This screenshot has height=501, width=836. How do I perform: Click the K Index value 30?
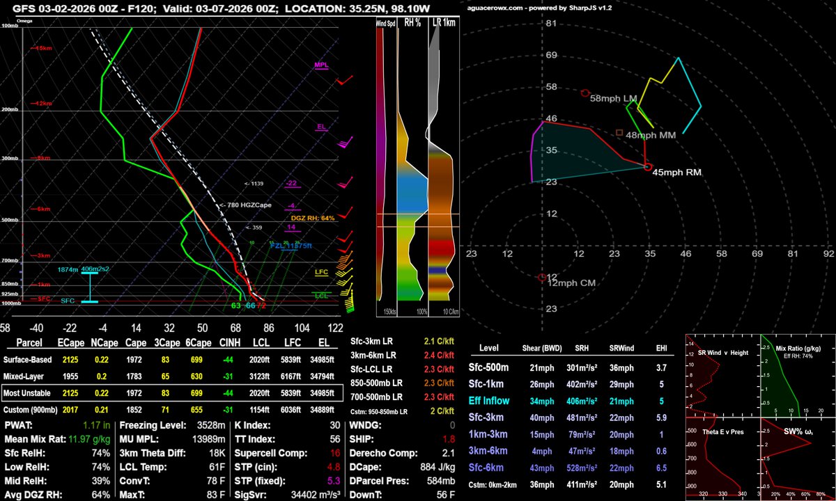[336, 424]
